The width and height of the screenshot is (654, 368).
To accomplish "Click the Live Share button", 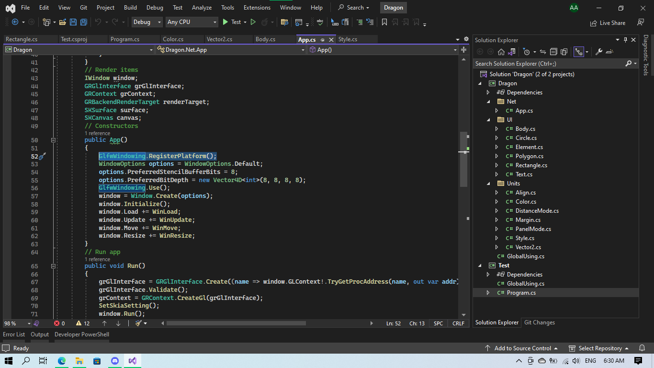I will tap(608, 23).
